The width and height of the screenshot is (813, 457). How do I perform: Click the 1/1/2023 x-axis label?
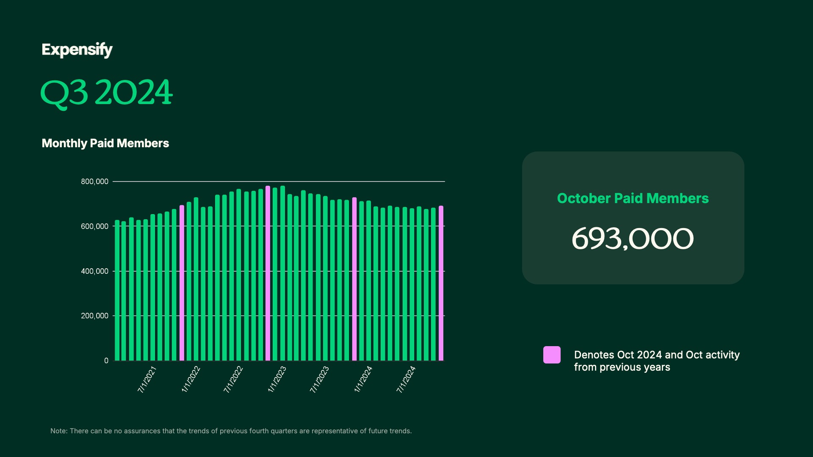pos(277,380)
